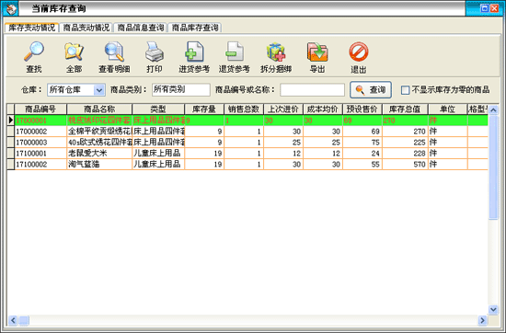506x333 pixels.
Task: Click product name 桃皮绒印花四件套
Action: 99,121
